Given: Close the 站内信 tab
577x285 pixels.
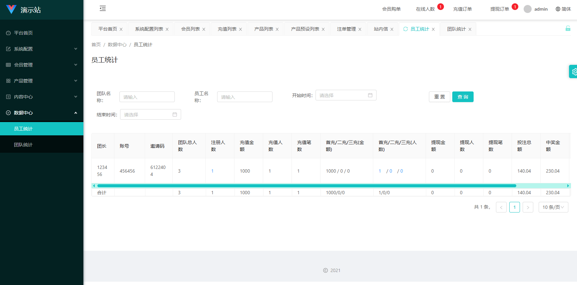Looking at the screenshot, I should point(392,29).
